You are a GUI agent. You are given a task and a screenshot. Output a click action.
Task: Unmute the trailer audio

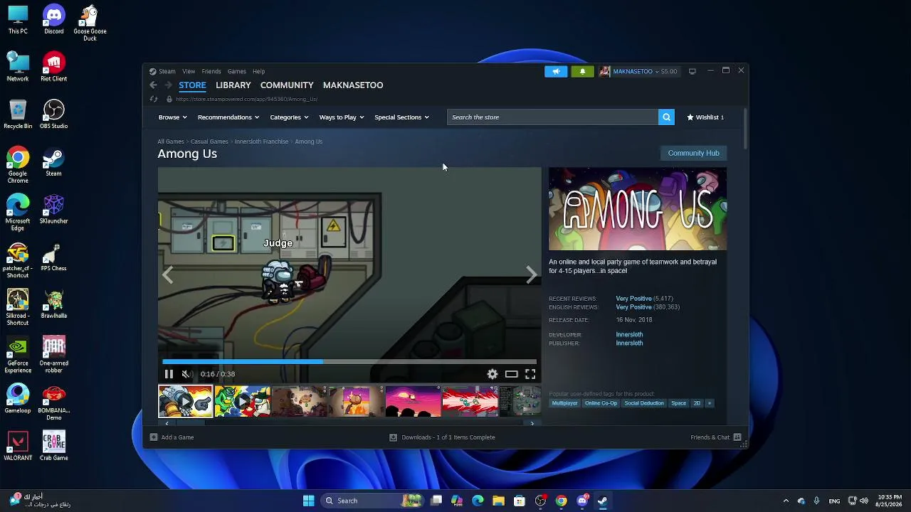(186, 374)
